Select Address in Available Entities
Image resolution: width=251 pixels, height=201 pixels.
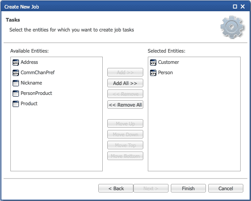click(x=29, y=62)
